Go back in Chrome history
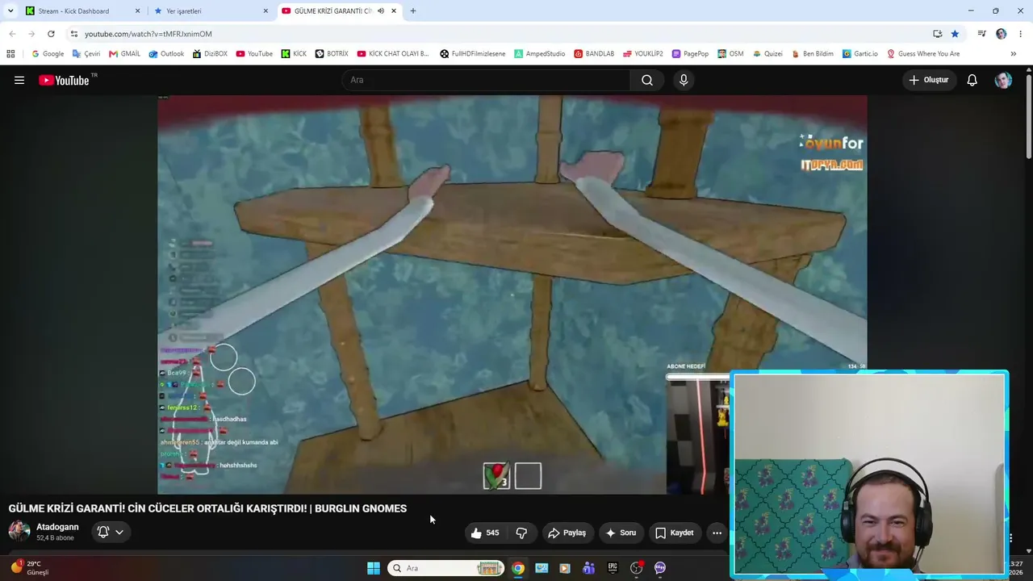Image resolution: width=1033 pixels, height=581 pixels. pyautogui.click(x=12, y=34)
